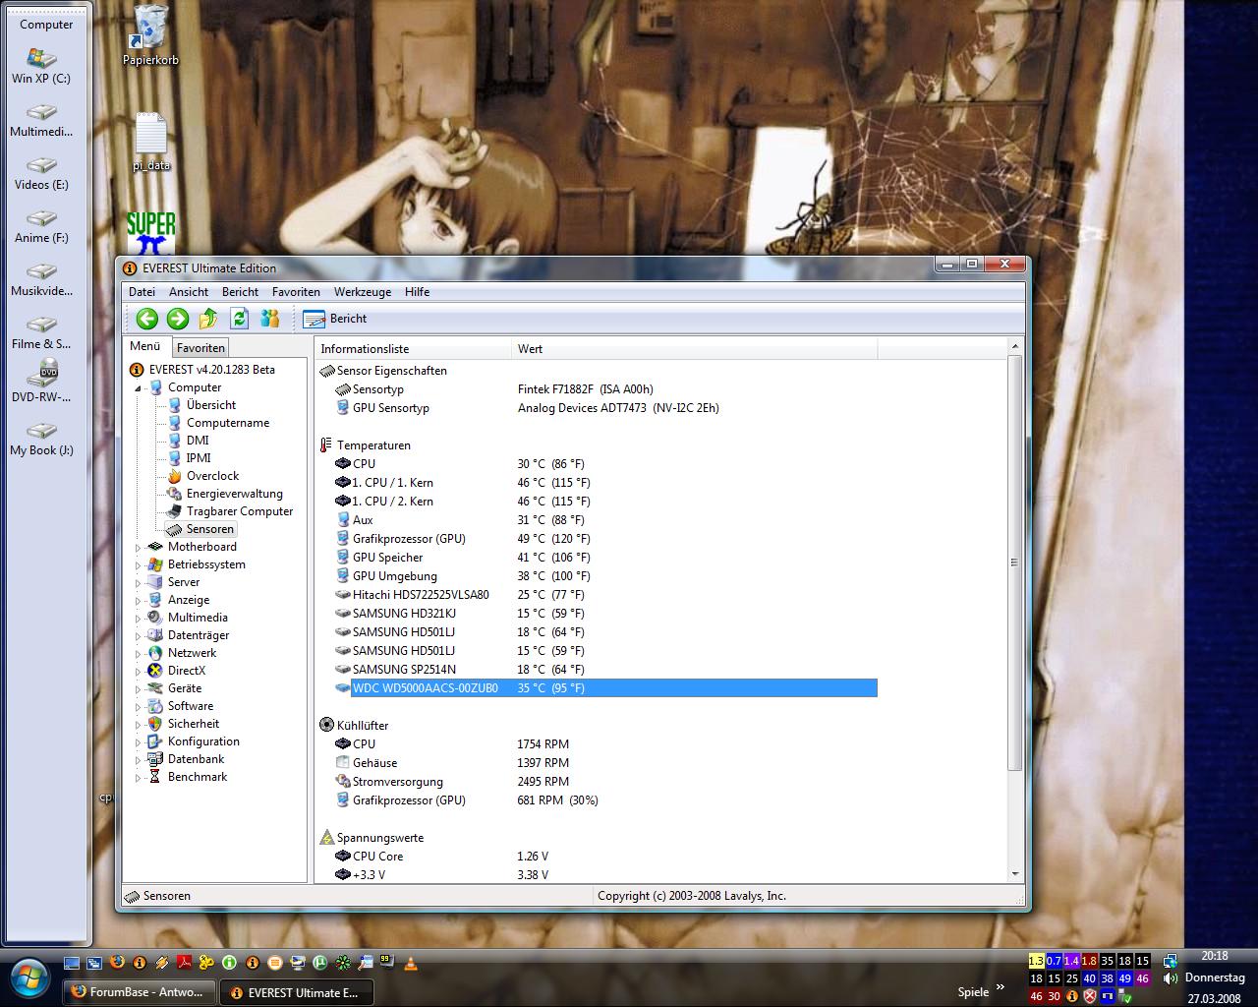Expand the Motherboard tree node
The height and width of the screenshot is (1007, 1258).
pos(139,548)
